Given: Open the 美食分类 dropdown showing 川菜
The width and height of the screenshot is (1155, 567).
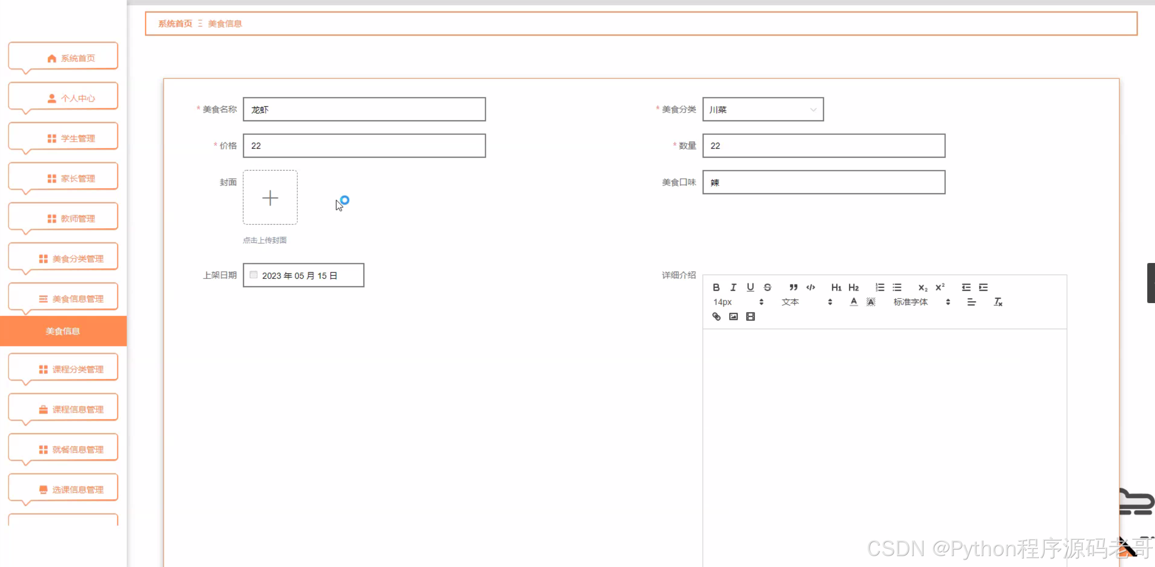Looking at the screenshot, I should click(763, 109).
